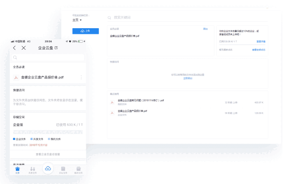This screenshot has width=286, height=184.
Task: Select the 主页 home tab icon in mobile bar
Action: click(17, 170)
